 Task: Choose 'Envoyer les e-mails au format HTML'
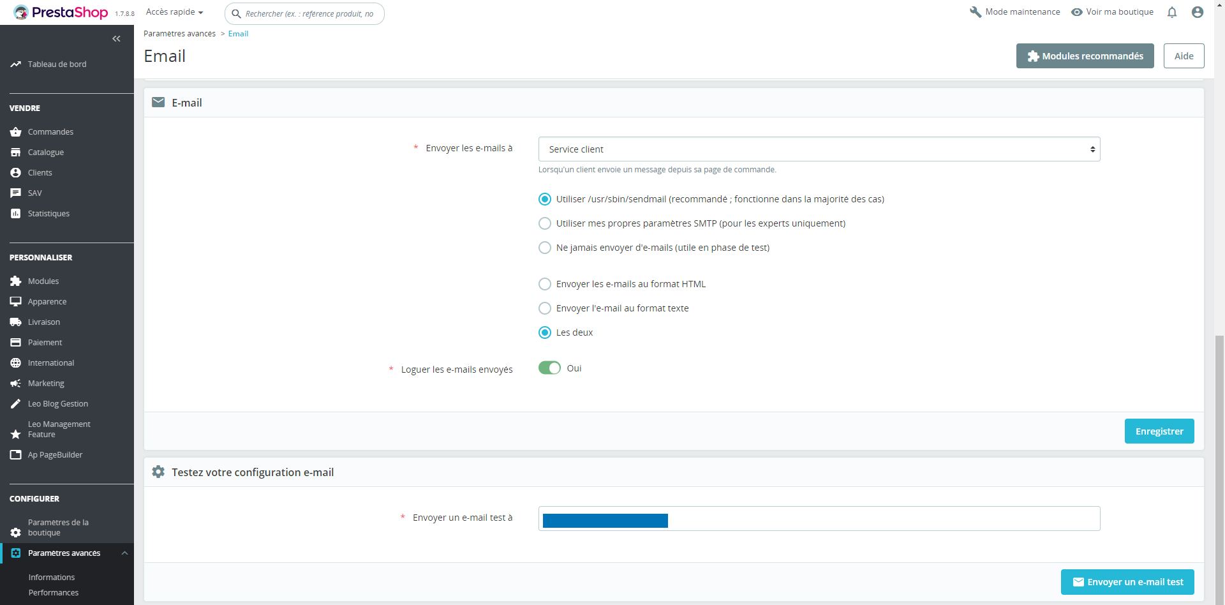pyautogui.click(x=545, y=284)
